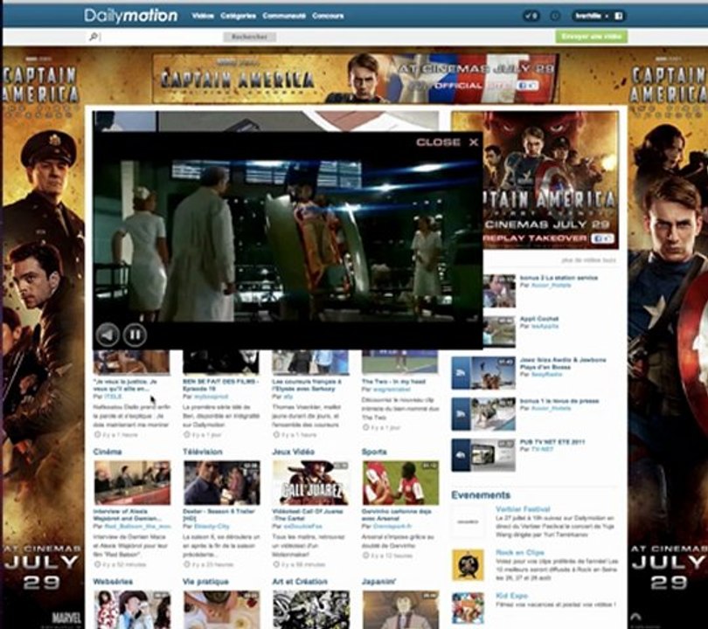This screenshot has width=708, height=629.
Task: Open the Vidéos menu
Action: point(203,16)
